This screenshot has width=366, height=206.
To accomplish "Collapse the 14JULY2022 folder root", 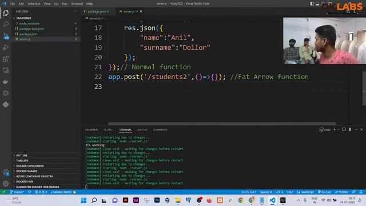I will pyautogui.click(x=46, y=18).
